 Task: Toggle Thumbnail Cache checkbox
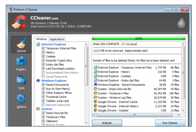tap(43, 97)
